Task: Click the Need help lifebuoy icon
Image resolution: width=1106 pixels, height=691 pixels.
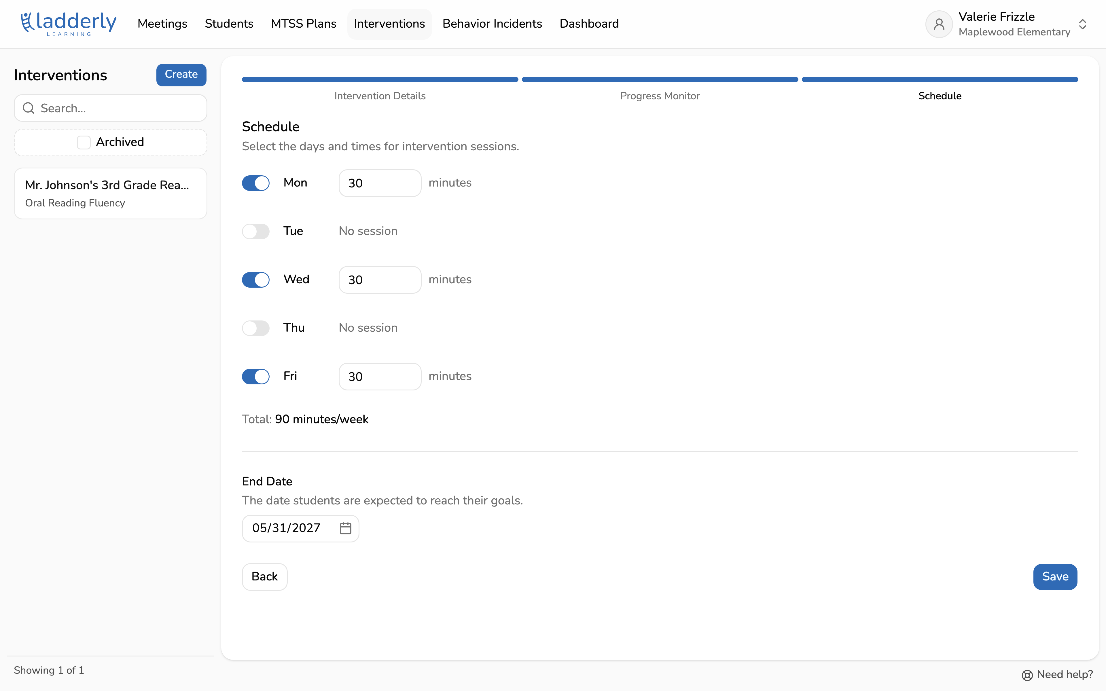Action: [x=1027, y=675]
